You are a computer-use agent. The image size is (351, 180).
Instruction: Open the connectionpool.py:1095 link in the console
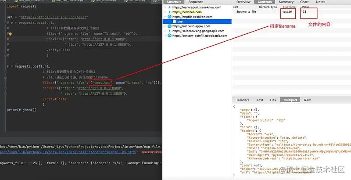[x=68, y=152]
